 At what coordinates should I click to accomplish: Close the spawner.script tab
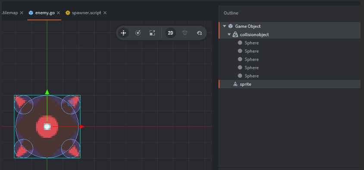[x=105, y=13]
